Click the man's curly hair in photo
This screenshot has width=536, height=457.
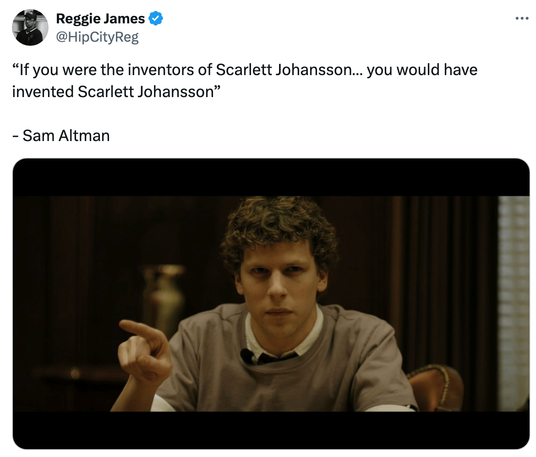click(279, 226)
